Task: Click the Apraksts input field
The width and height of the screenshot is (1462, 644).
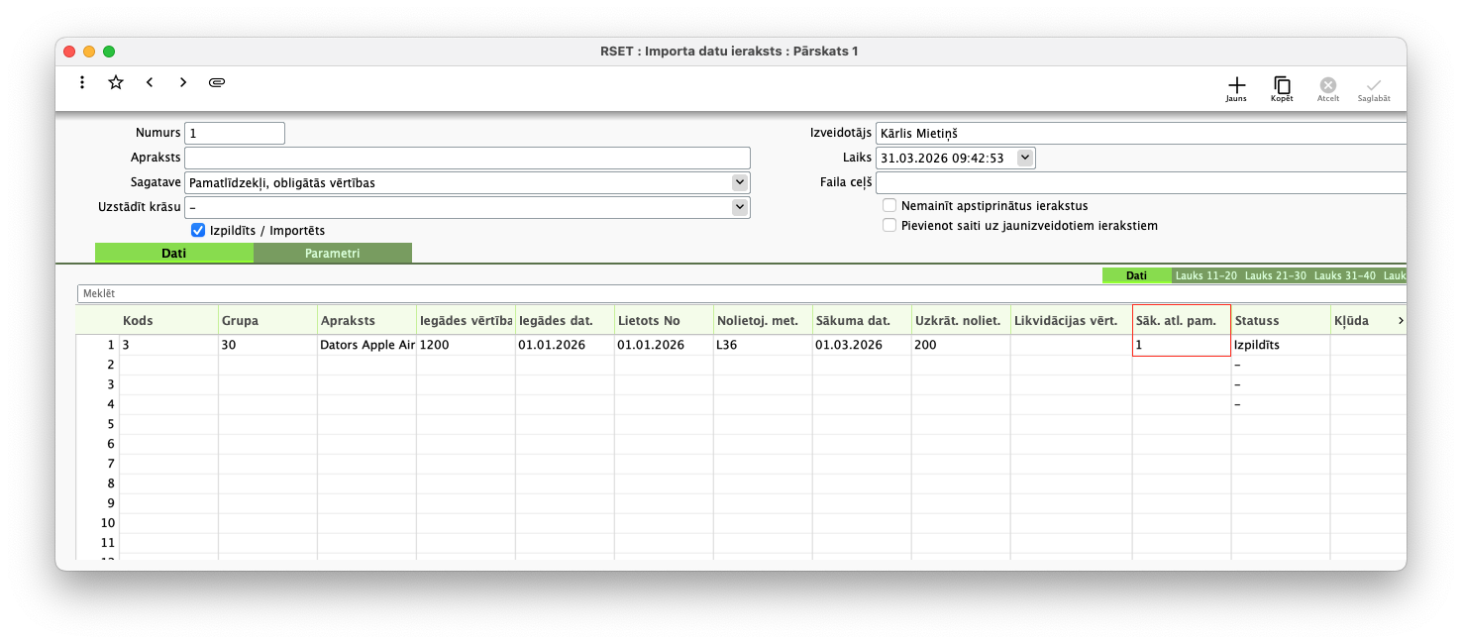Action: click(467, 158)
